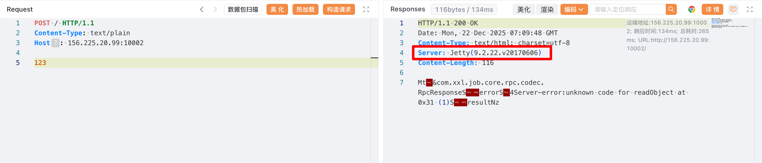The width and height of the screenshot is (762, 163).
Task: Click the 构造请求 build request button
Action: (339, 9)
